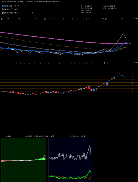Select the 'DOW PT: 11.8' label
The width and height of the screenshot is (138, 182).
pos(11,13)
